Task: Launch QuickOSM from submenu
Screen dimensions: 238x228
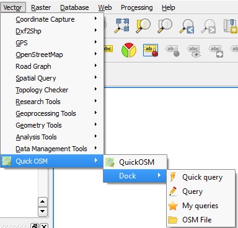Action: (135, 162)
